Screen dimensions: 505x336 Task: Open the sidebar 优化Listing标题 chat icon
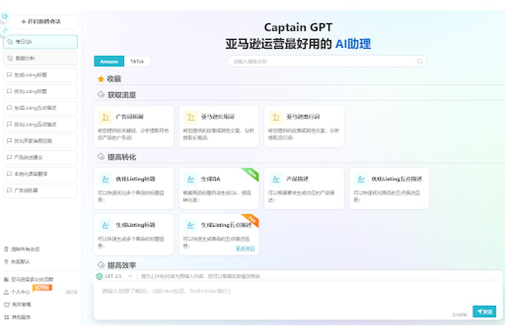9,91
